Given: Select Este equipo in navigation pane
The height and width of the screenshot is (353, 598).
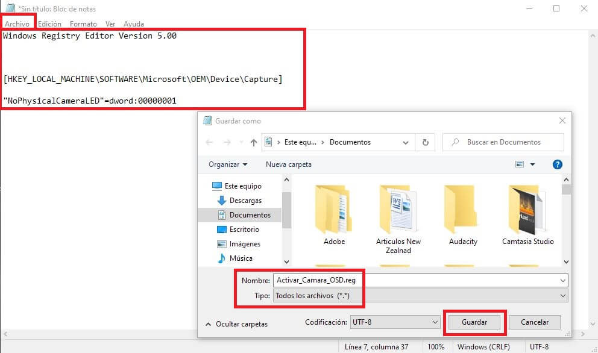Looking at the screenshot, I should (237, 186).
